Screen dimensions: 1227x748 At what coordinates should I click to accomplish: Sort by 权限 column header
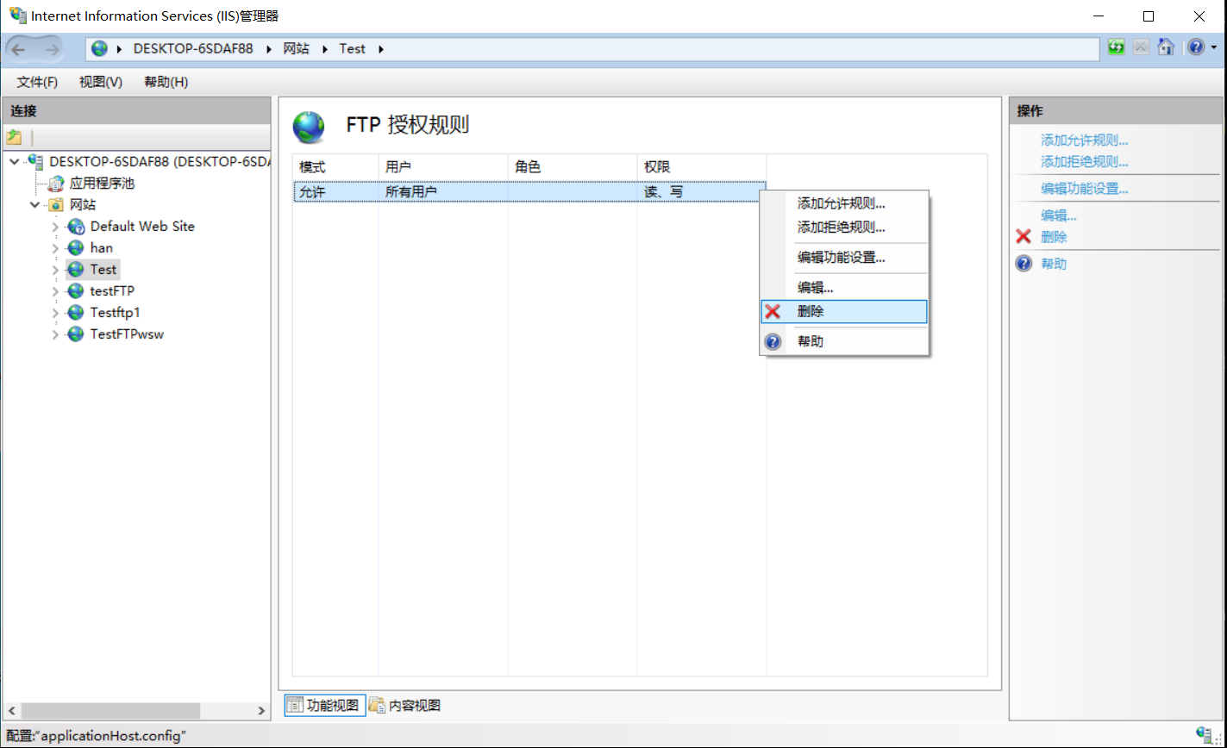[702, 167]
